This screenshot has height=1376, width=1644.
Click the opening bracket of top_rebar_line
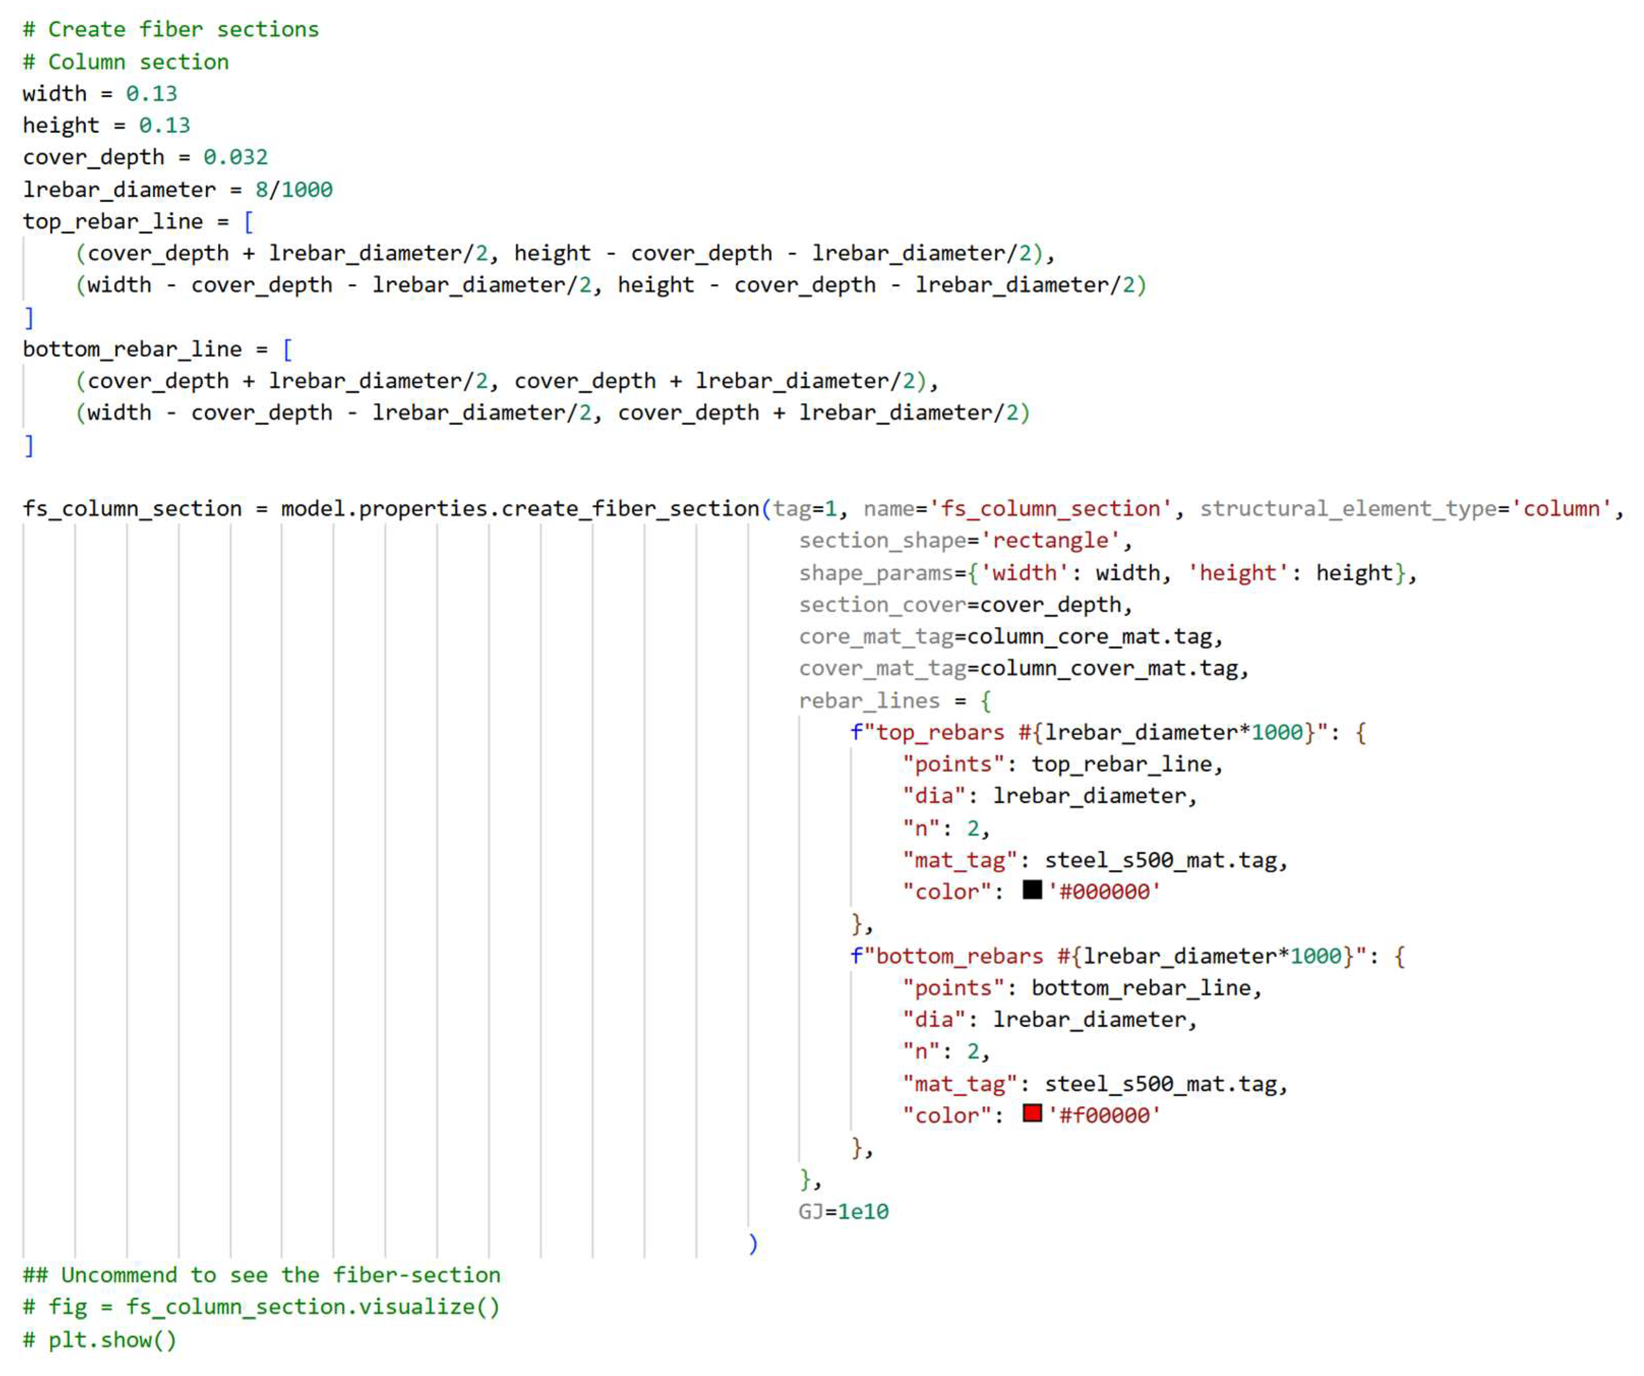[x=248, y=222]
